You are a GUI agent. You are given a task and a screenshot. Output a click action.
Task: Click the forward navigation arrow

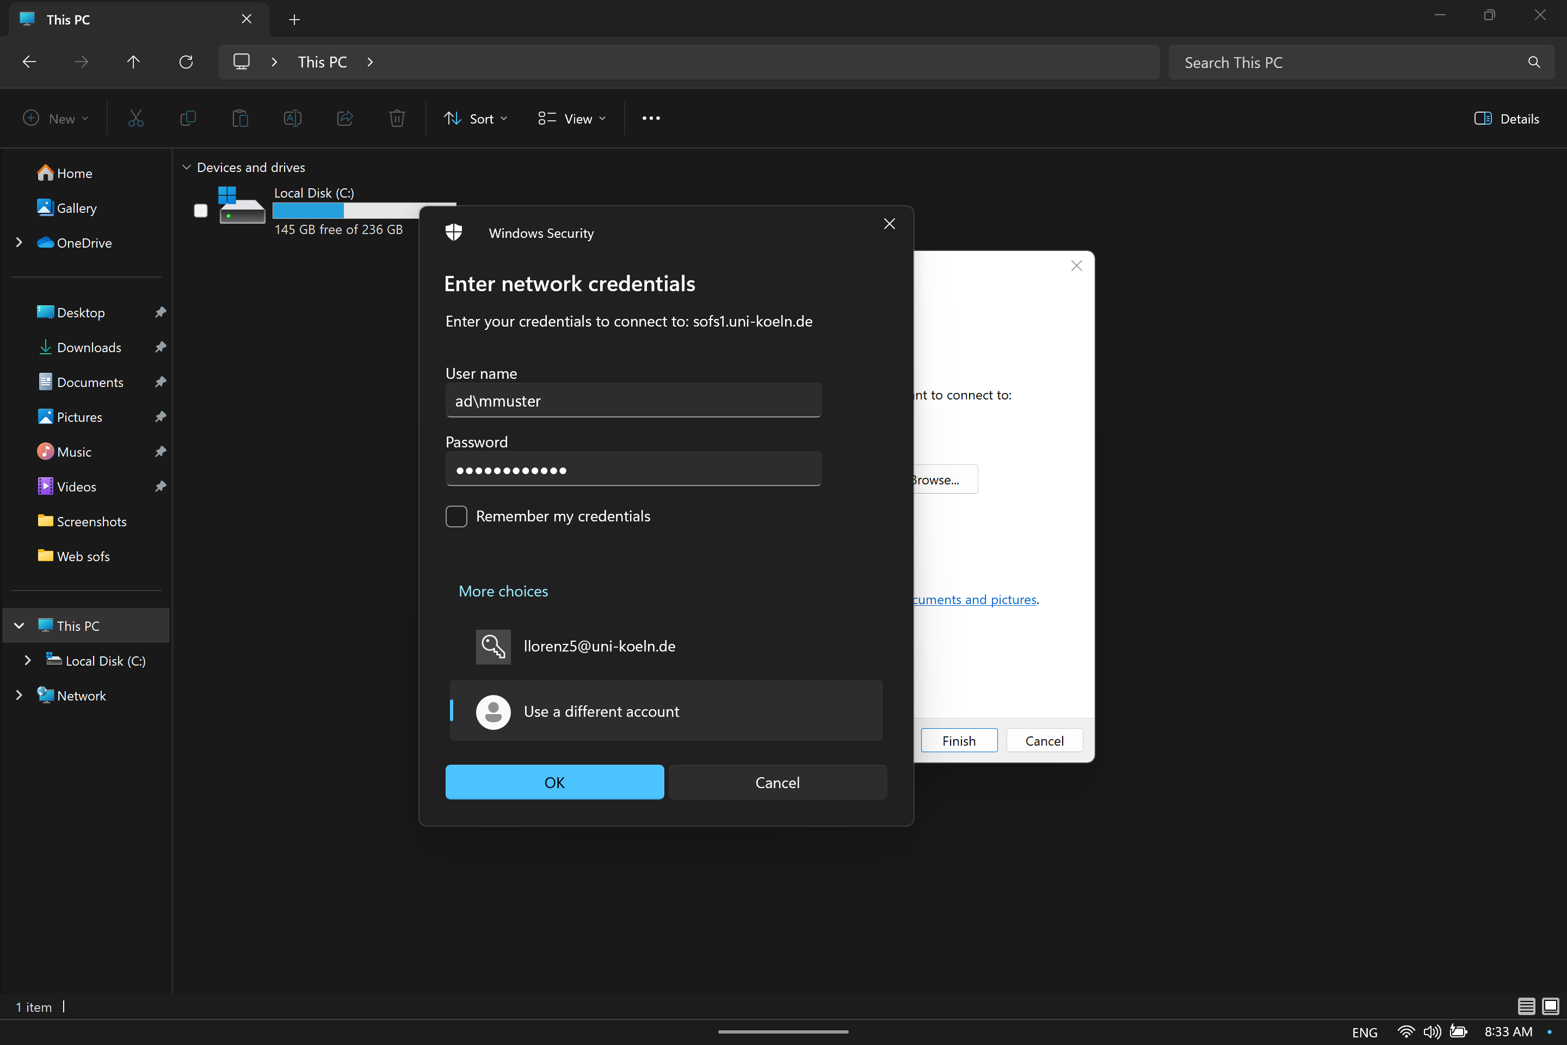pos(81,62)
